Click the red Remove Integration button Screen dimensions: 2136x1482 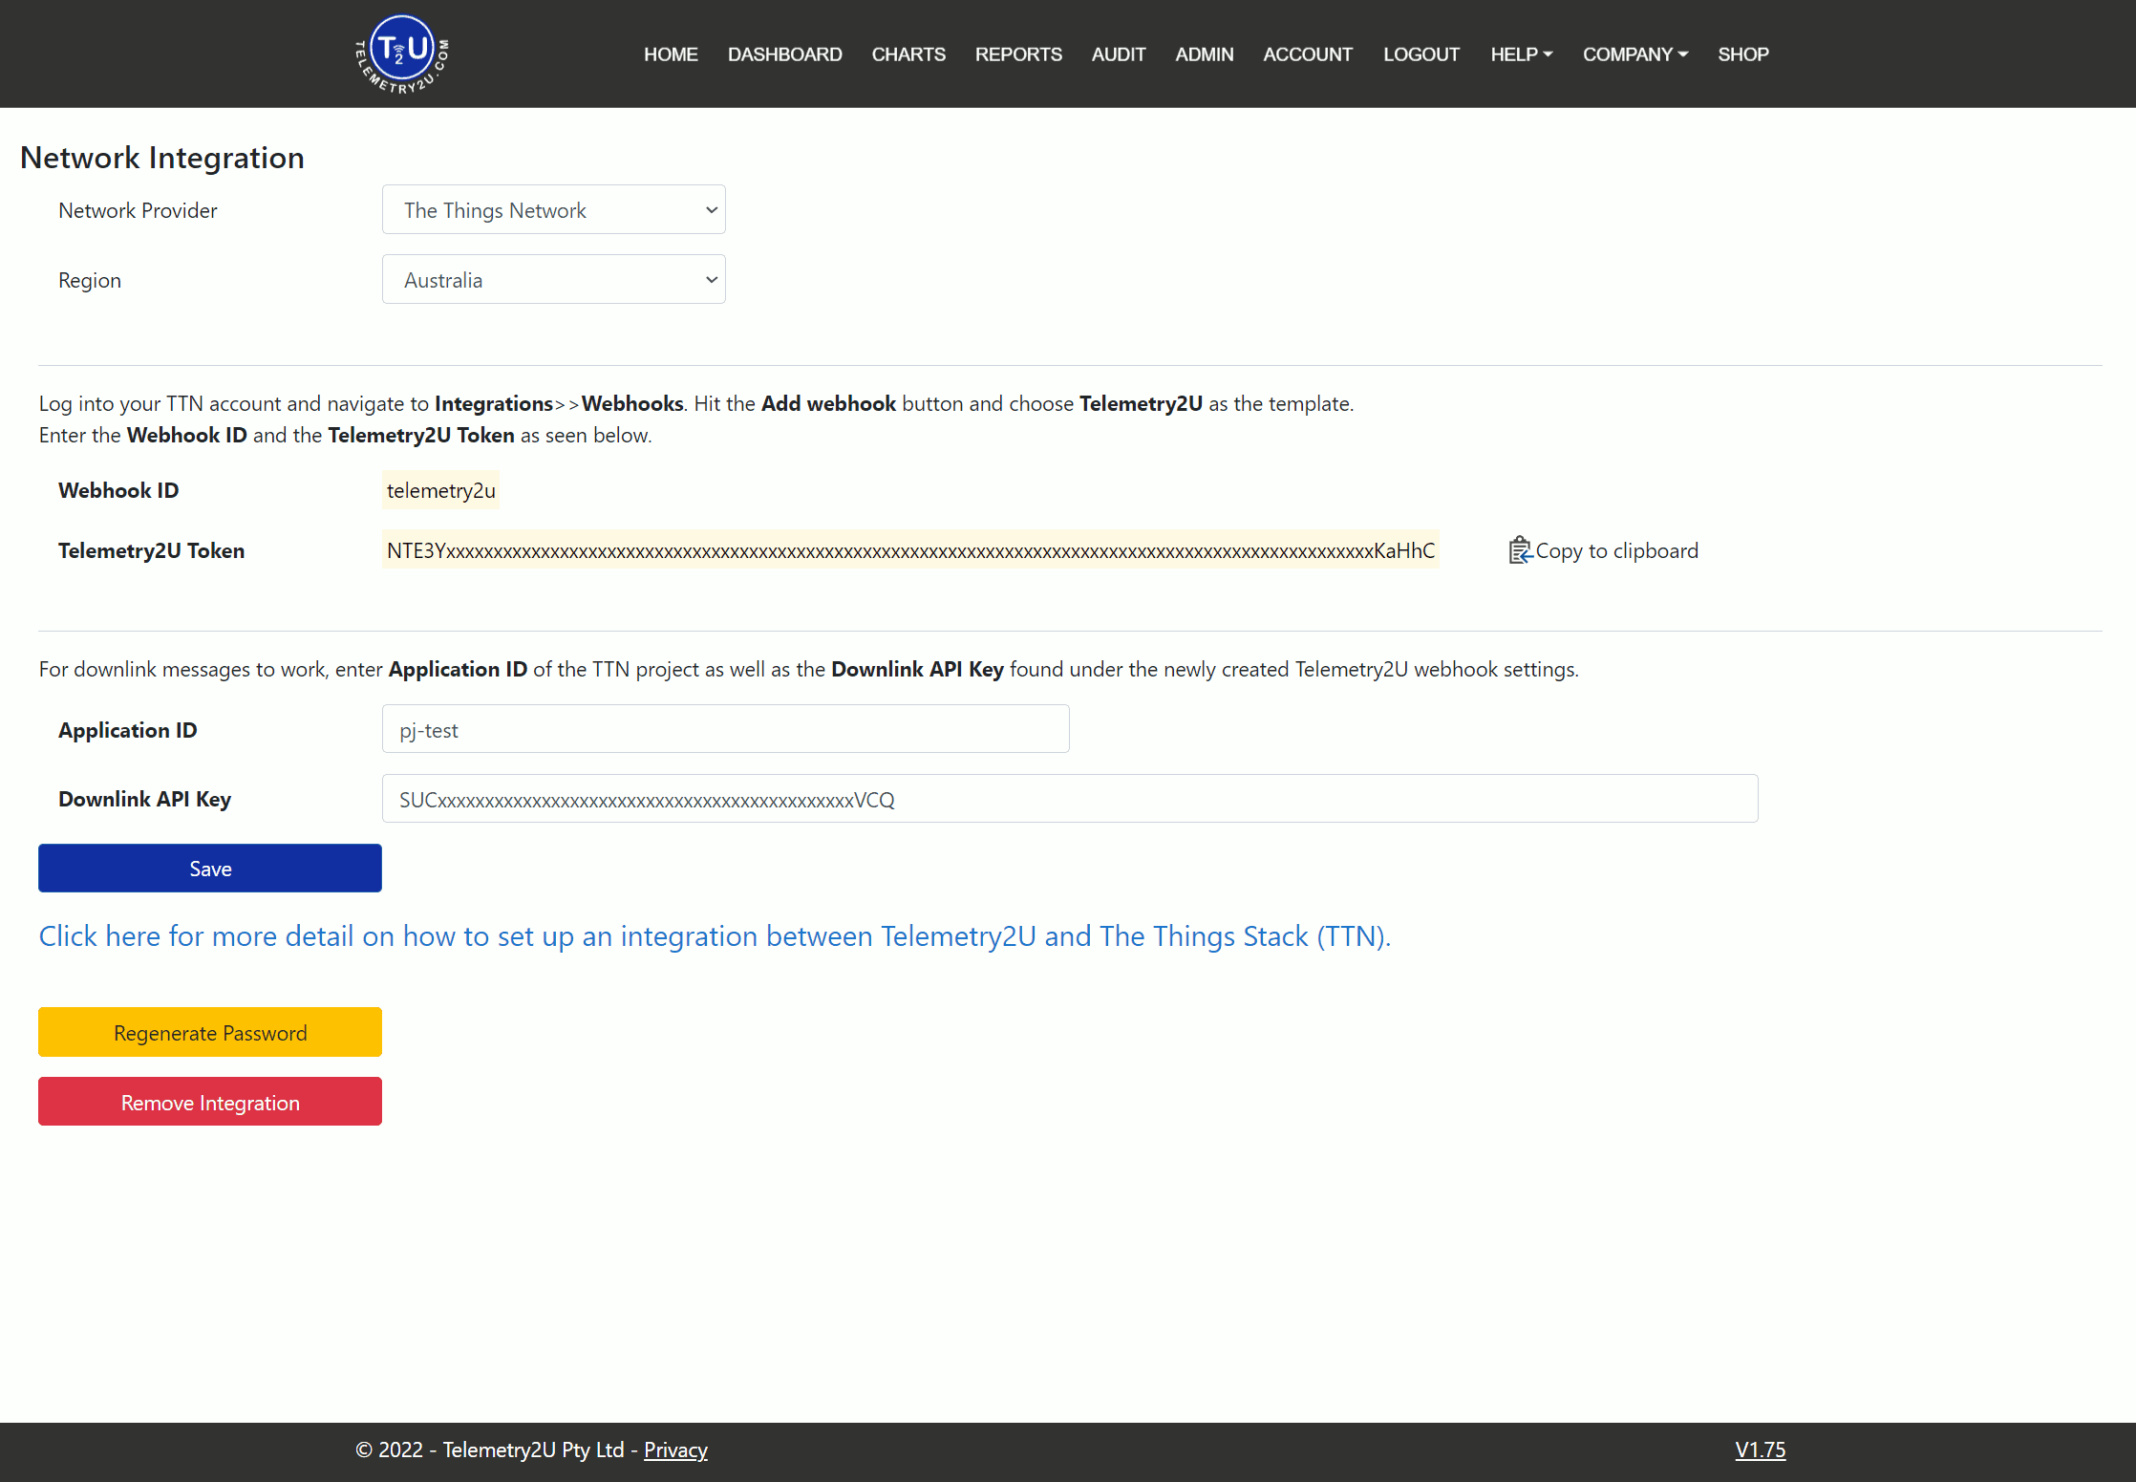tap(210, 1103)
